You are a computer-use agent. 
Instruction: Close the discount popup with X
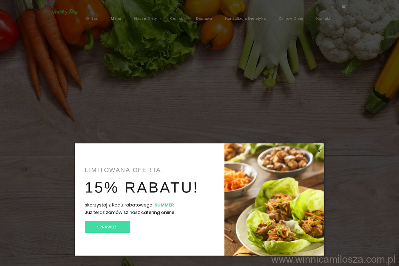(319, 151)
